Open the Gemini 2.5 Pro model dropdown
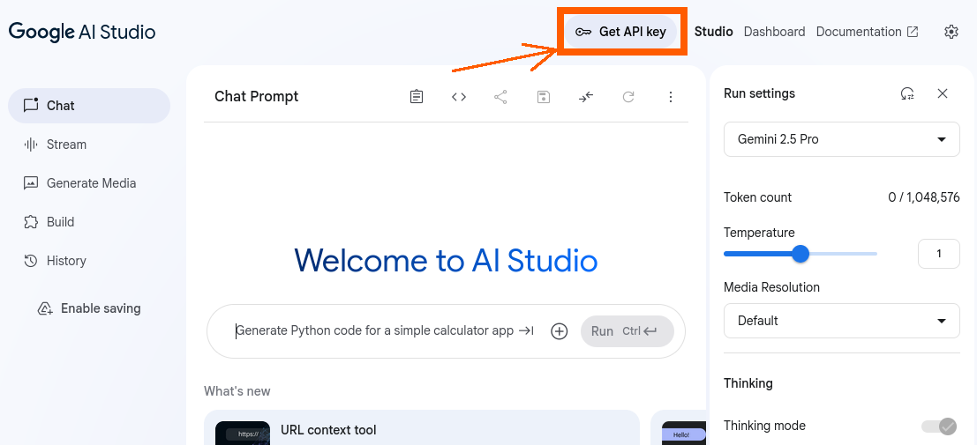Screen dimensions: 977x445 coord(841,139)
